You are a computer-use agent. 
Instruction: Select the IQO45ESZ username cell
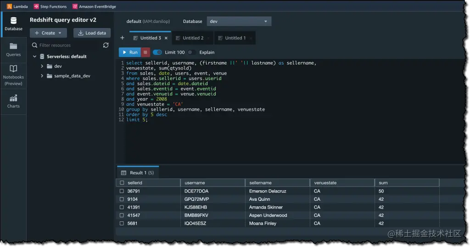coord(213,223)
